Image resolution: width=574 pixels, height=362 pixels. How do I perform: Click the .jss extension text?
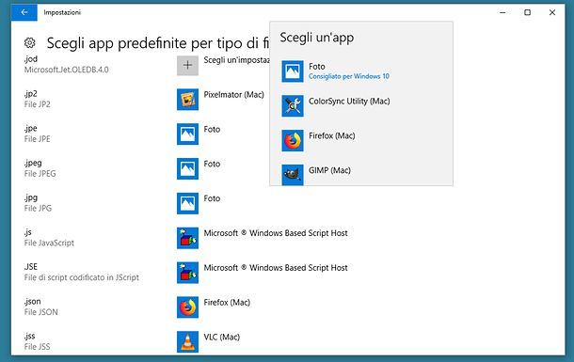coord(30,336)
